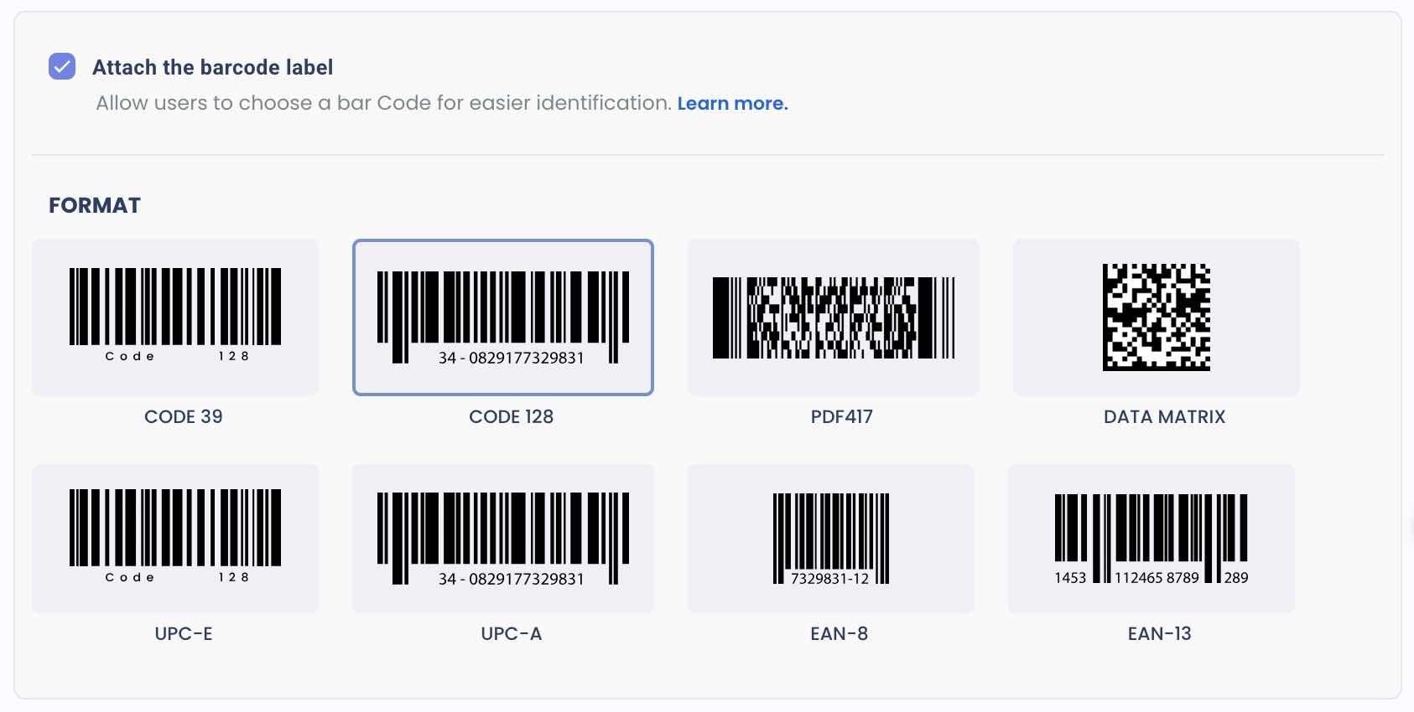Image resolution: width=1414 pixels, height=712 pixels.
Task: Select the barcode showing 7329831-12
Action: (831, 538)
